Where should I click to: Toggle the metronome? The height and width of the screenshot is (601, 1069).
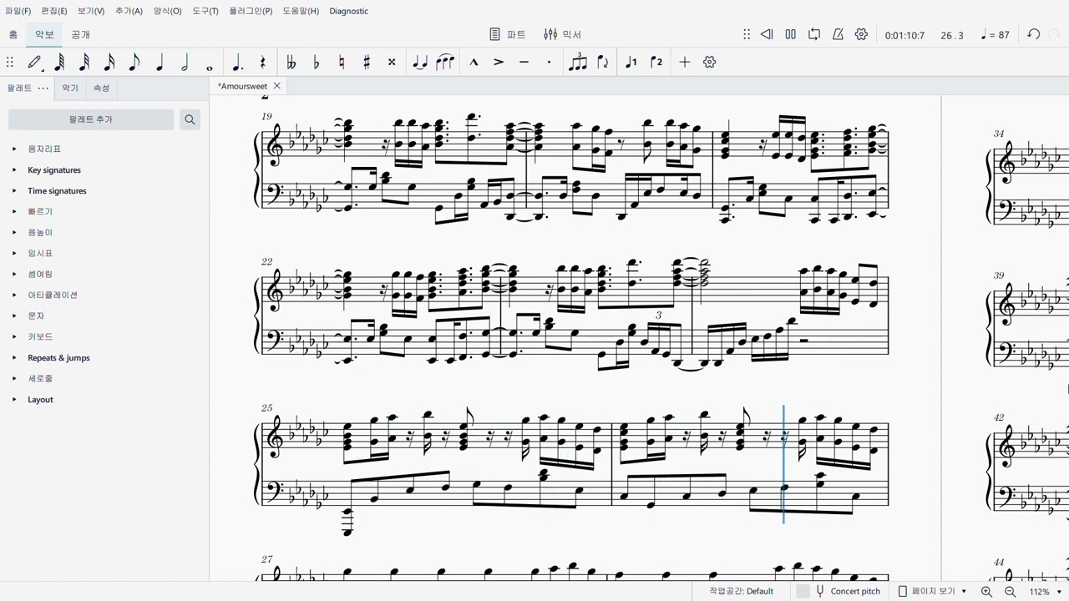point(838,34)
